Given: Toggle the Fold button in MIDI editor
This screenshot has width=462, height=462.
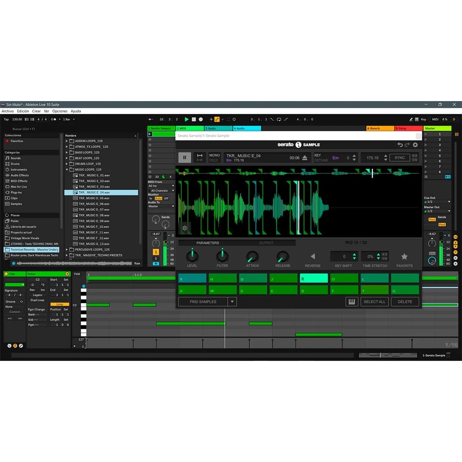Looking at the screenshot, I should 77,274.
